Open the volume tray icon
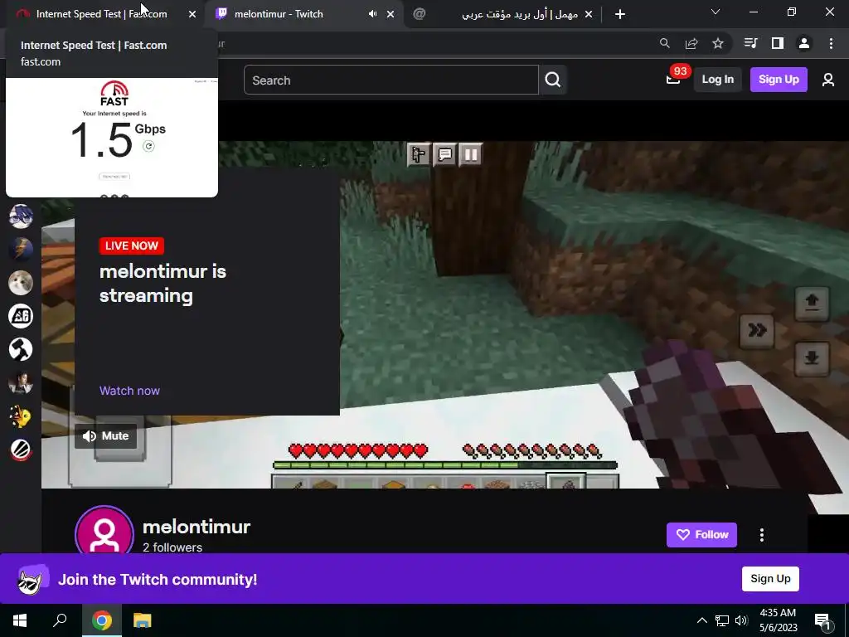 click(x=741, y=620)
